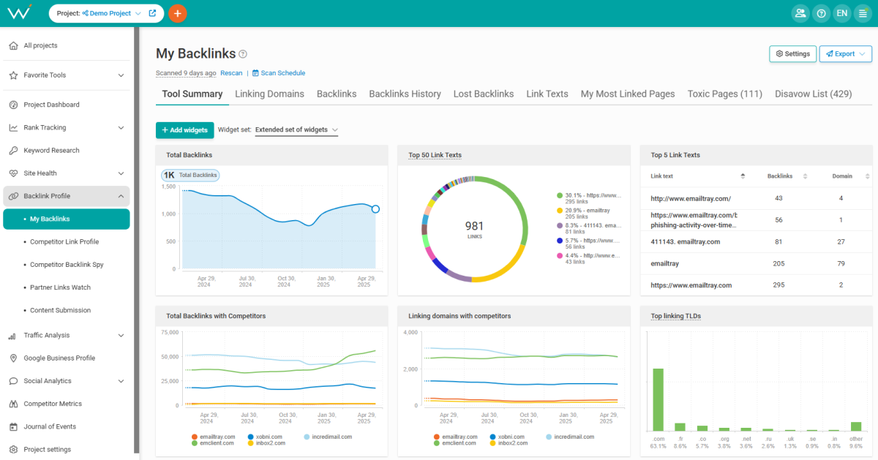Click the Backlink Profile link icon
878x460 pixels.
tap(13, 196)
